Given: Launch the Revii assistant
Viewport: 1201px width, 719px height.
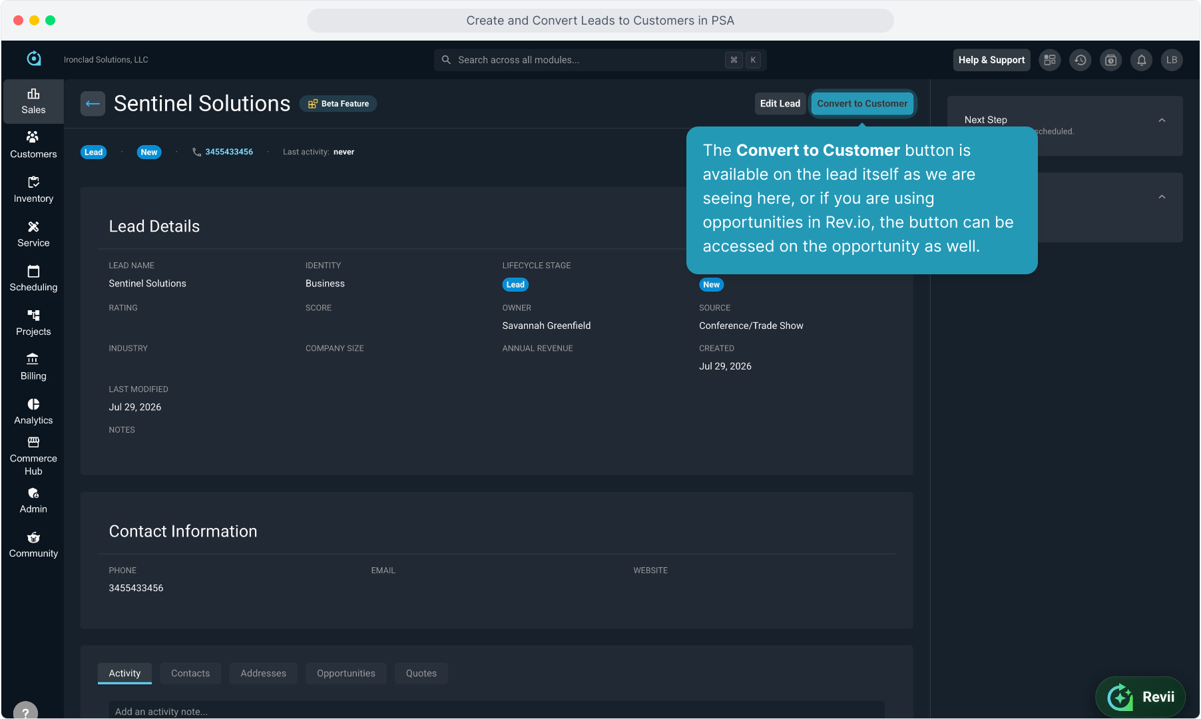Looking at the screenshot, I should 1140,697.
